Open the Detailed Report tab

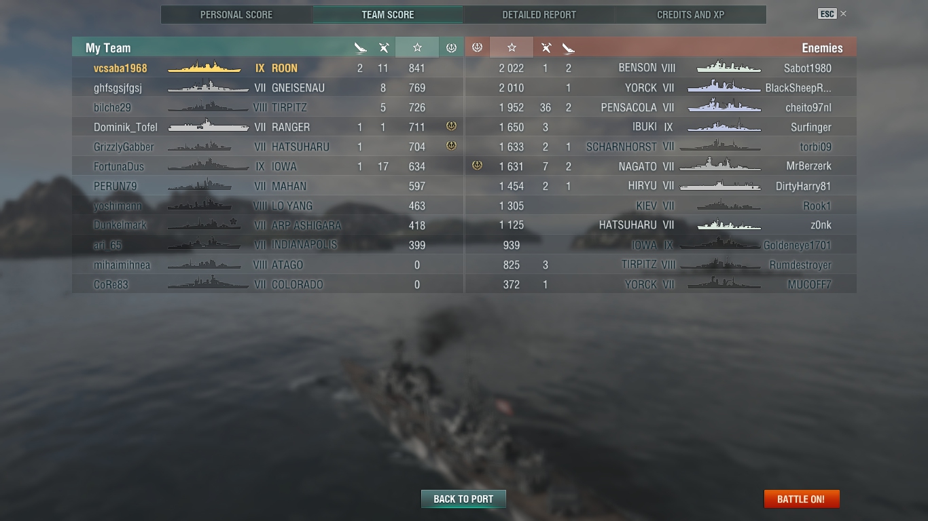click(x=539, y=14)
